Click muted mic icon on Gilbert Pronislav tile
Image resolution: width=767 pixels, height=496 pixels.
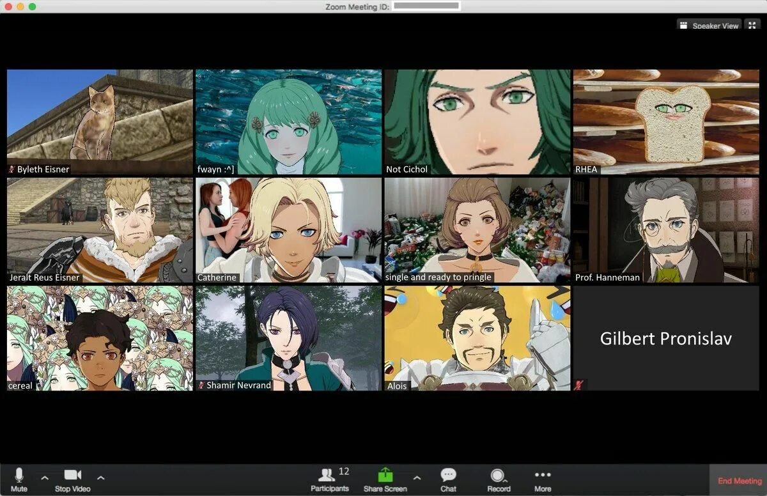pos(580,385)
